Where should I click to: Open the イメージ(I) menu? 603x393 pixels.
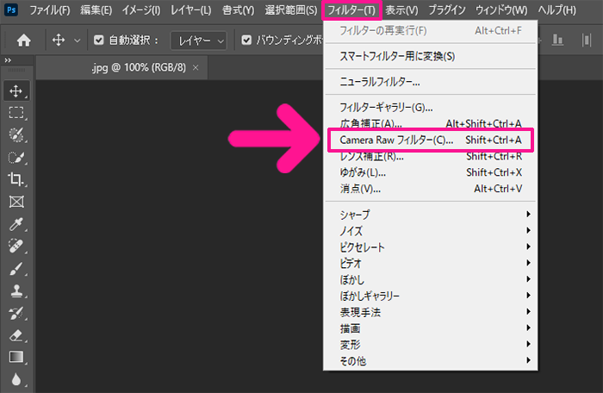tap(141, 10)
